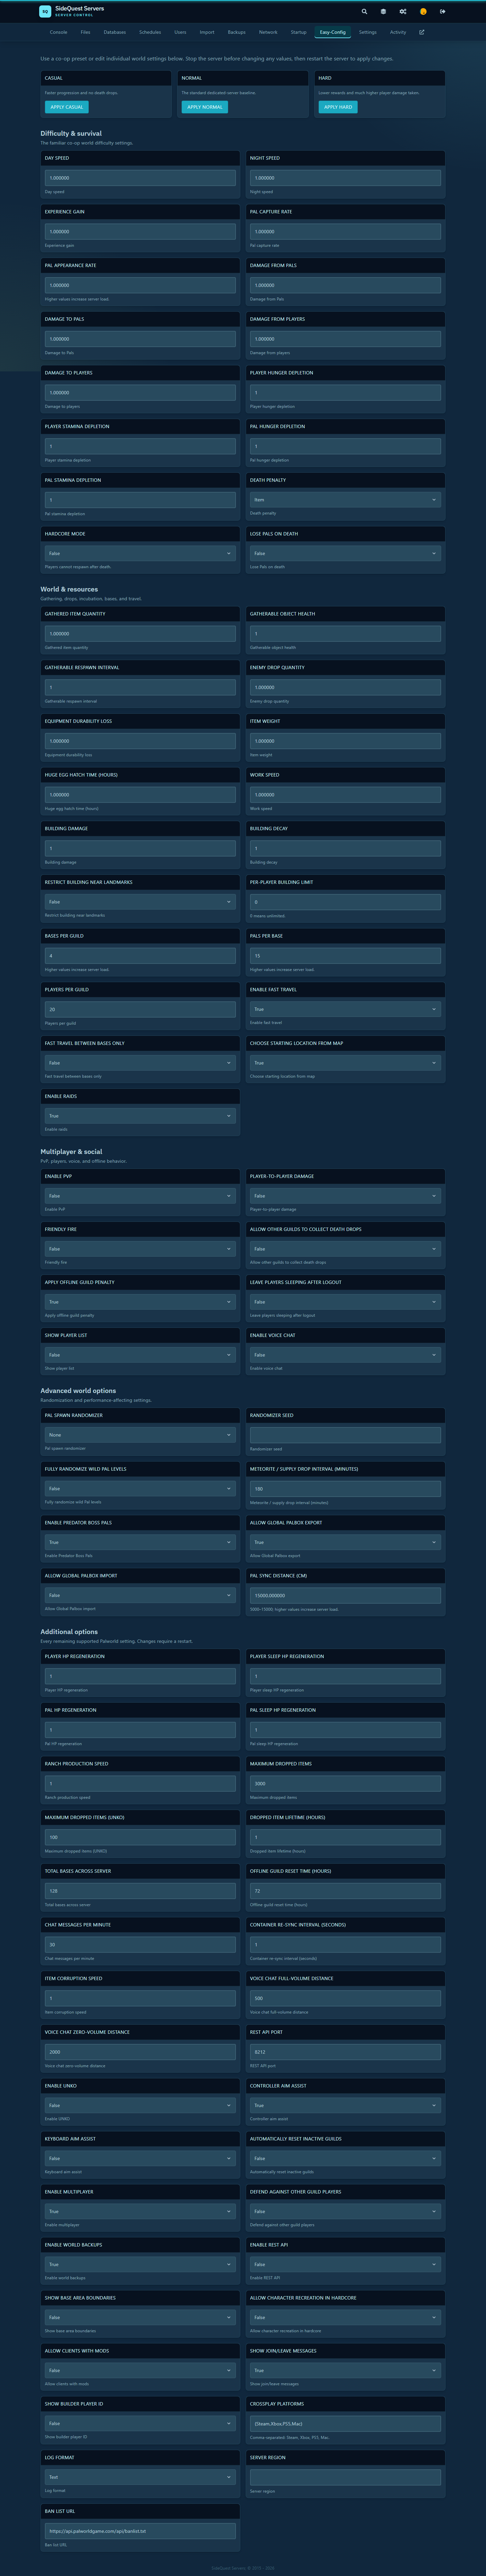Click the Night Speed input field

click(x=345, y=178)
